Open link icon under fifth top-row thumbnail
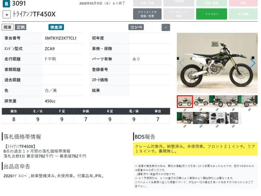 (249, 110)
